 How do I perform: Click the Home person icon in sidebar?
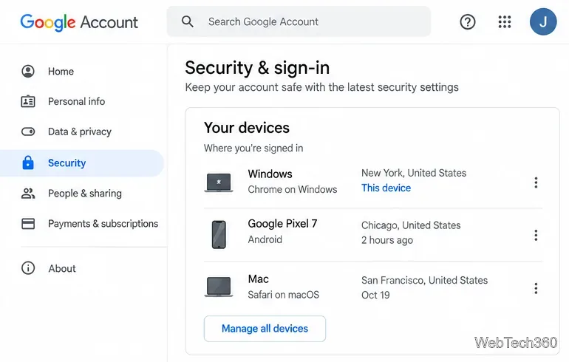tap(28, 71)
